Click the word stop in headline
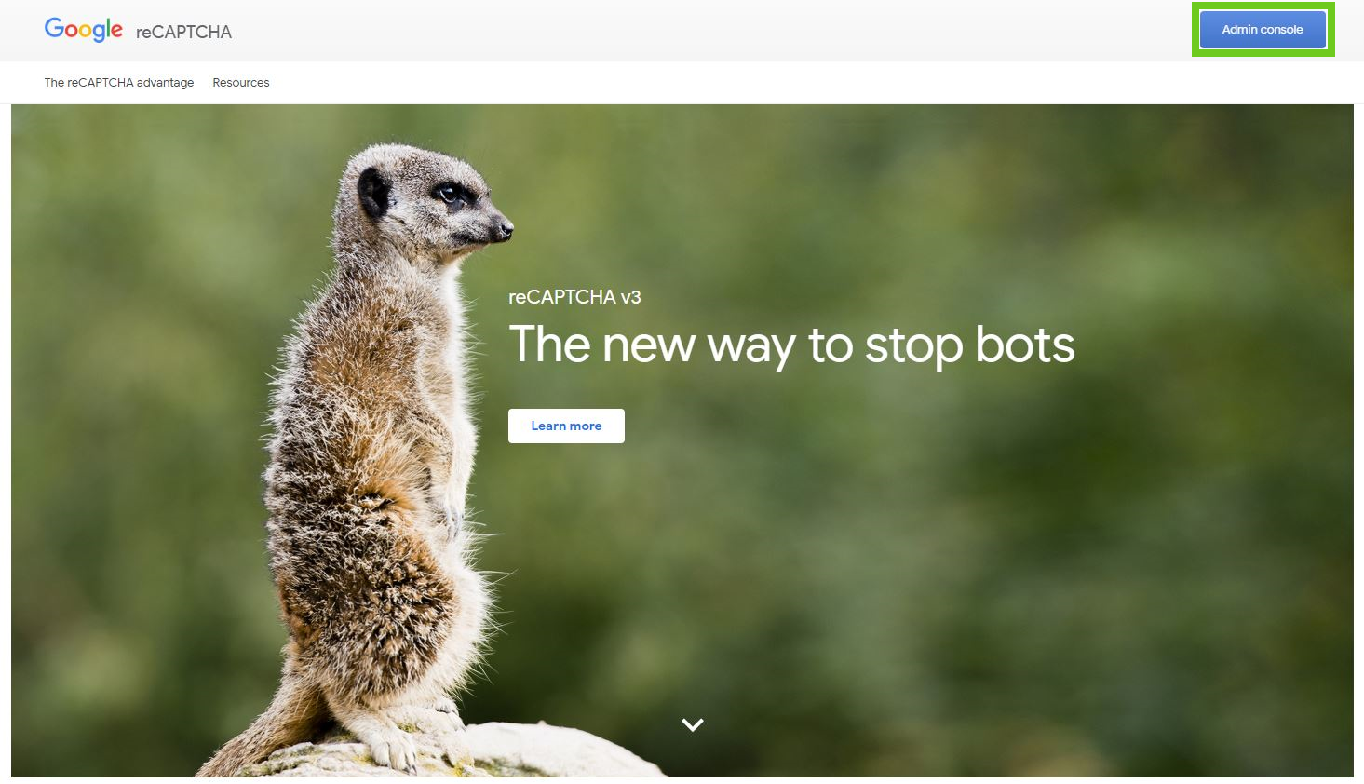1364x784 pixels. coord(913,347)
